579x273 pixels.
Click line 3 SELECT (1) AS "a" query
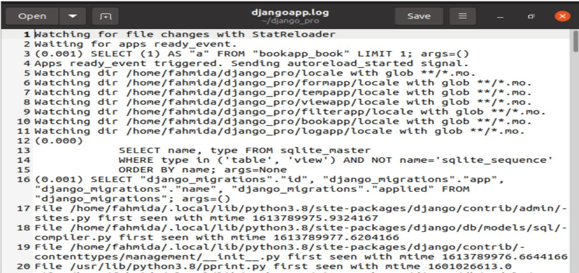pos(251,54)
